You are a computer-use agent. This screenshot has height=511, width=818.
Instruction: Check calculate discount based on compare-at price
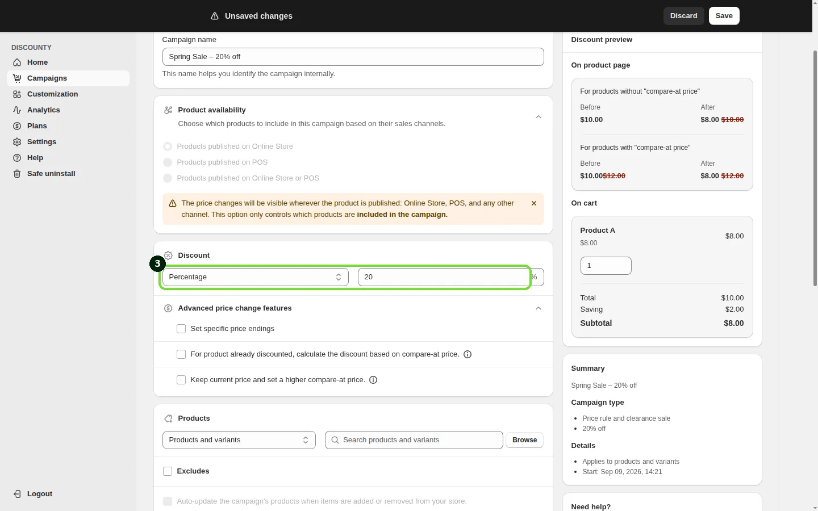181,354
